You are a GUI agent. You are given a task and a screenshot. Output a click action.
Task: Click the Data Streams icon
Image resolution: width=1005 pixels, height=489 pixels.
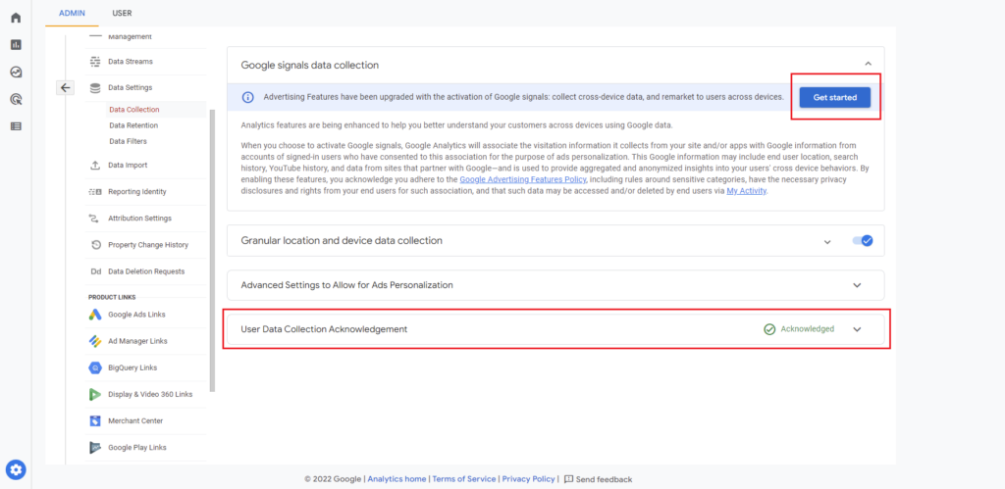tap(95, 62)
